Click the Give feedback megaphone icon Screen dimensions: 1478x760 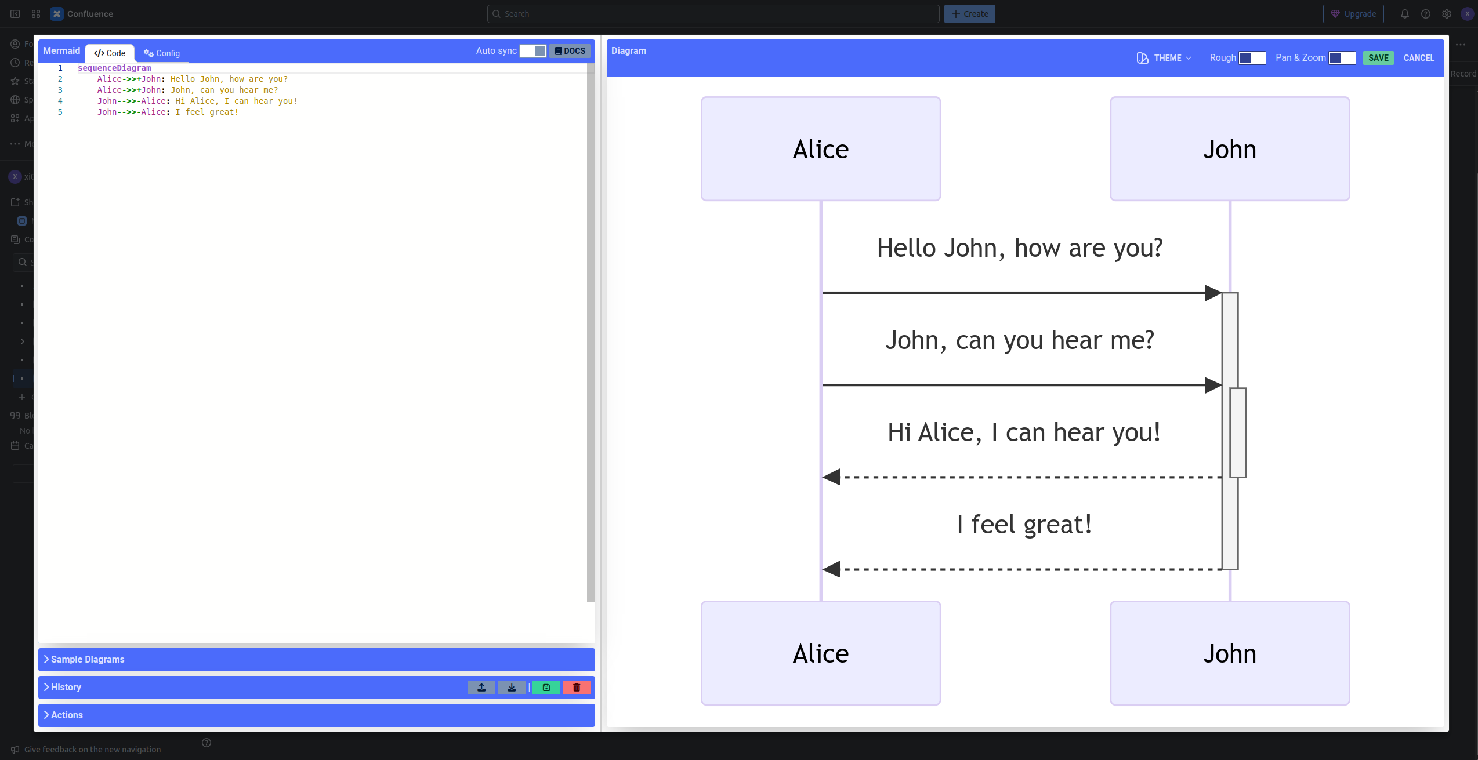point(16,750)
